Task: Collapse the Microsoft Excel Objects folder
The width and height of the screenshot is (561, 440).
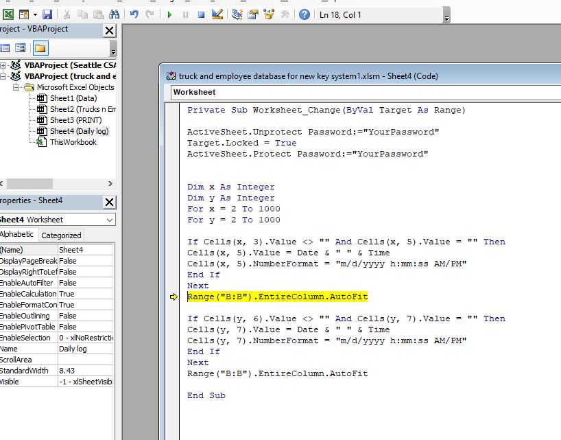Action: (x=16, y=87)
